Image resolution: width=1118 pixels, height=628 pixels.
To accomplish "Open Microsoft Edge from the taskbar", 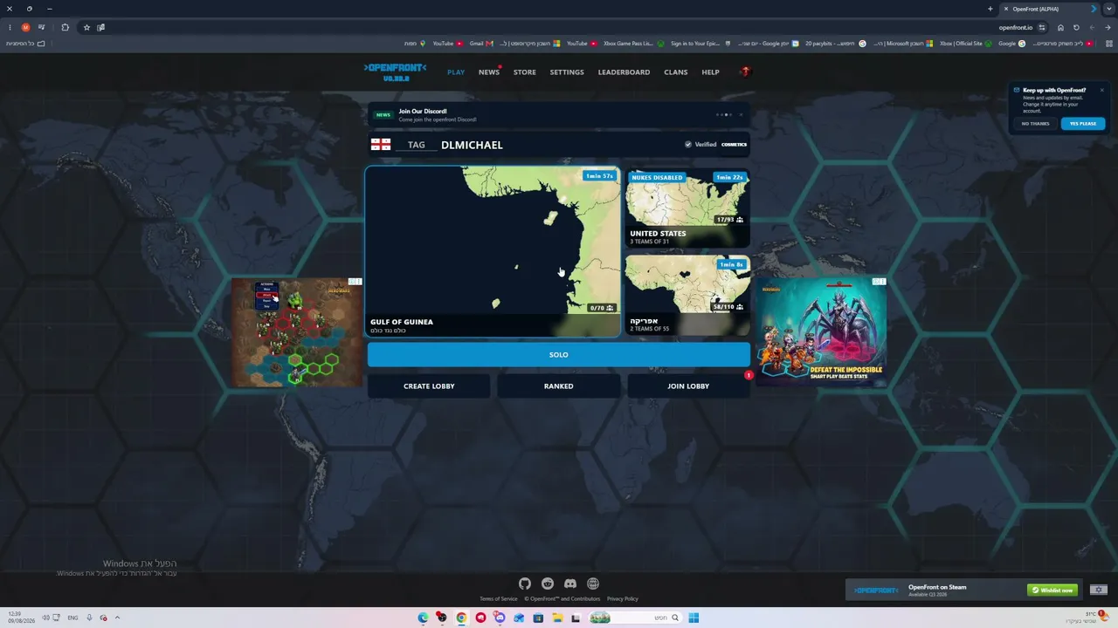I will (423, 618).
